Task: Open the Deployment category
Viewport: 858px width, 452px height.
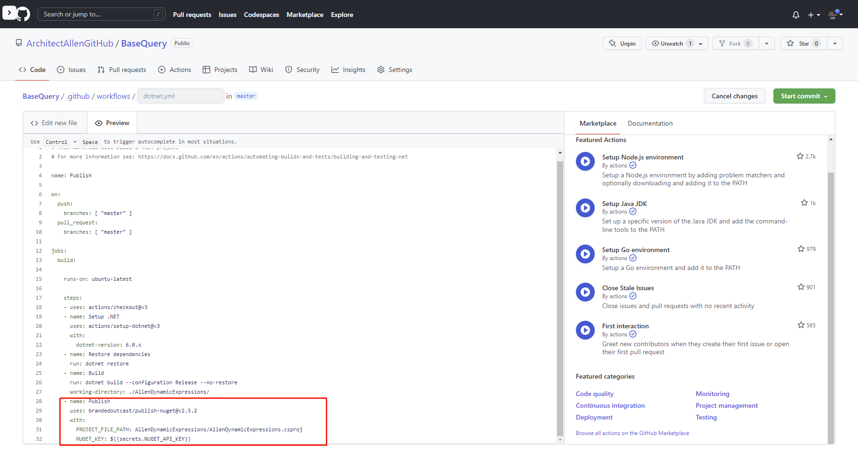Action: [594, 417]
